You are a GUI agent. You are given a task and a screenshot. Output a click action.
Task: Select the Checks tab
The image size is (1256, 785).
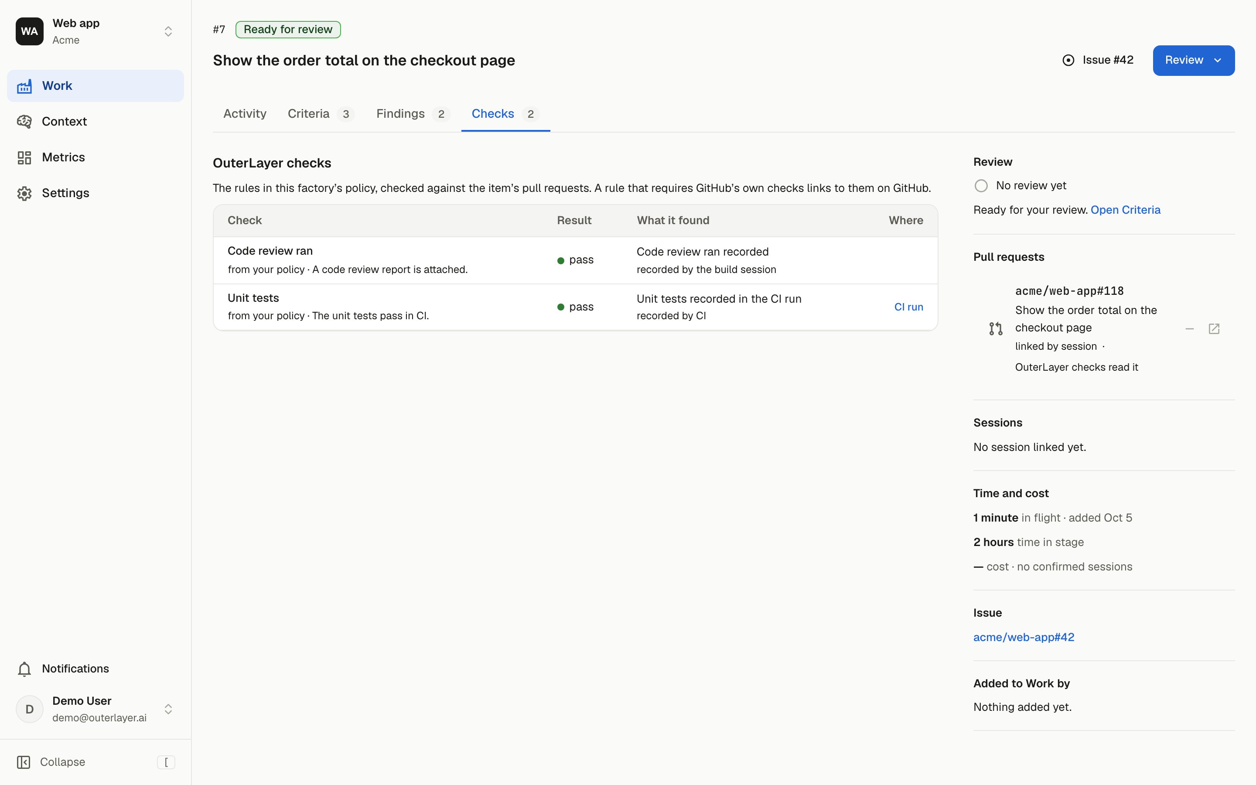[505, 114]
